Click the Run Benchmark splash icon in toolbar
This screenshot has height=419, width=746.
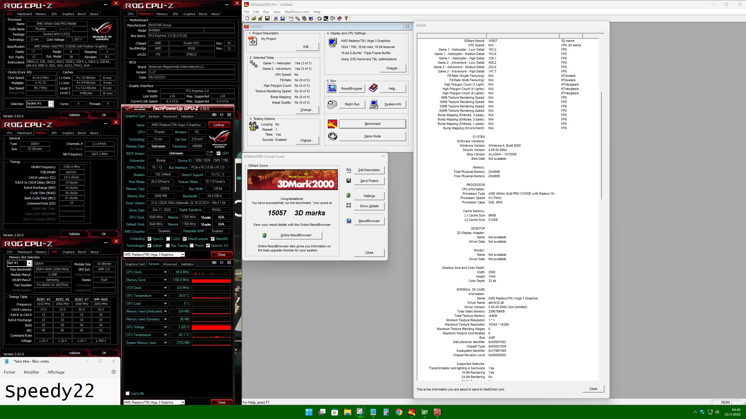(x=326, y=18)
